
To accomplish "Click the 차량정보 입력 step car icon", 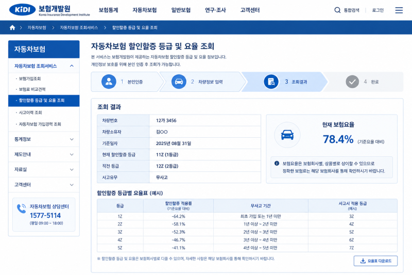I will [179, 82].
